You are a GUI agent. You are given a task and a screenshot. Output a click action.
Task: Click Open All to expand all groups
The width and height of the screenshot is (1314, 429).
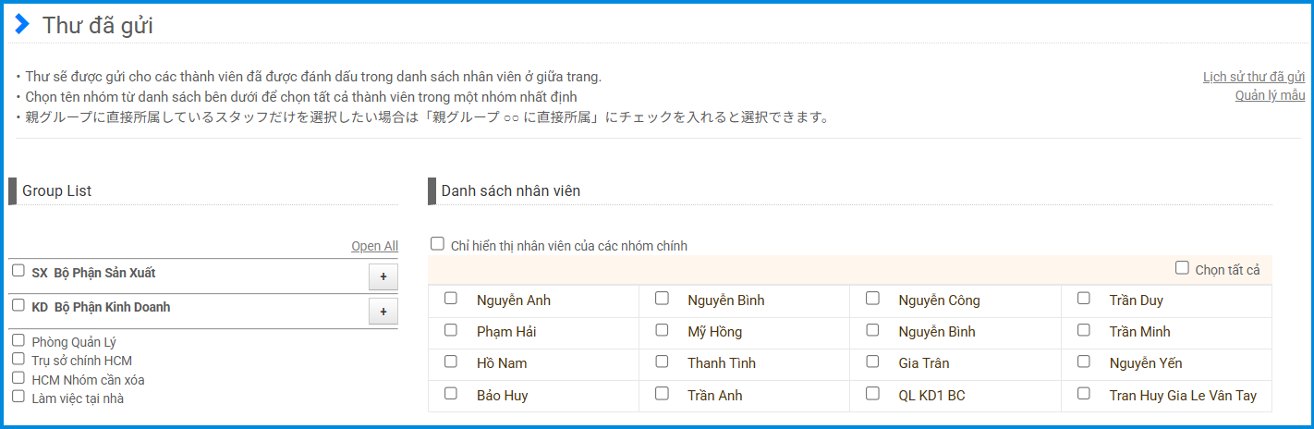(374, 246)
